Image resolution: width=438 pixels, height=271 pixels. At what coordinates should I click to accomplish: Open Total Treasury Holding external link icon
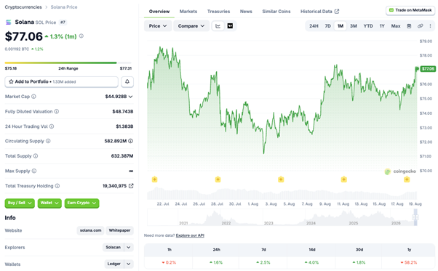pos(131,186)
